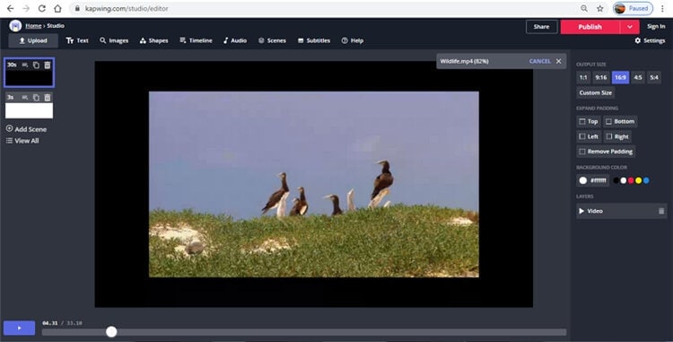Go forward in the browser

(x=26, y=8)
